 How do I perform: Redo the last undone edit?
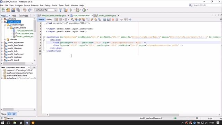(29, 10)
